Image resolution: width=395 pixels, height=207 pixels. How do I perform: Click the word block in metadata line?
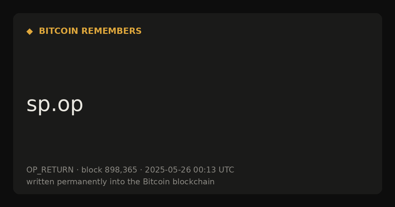click(x=92, y=170)
